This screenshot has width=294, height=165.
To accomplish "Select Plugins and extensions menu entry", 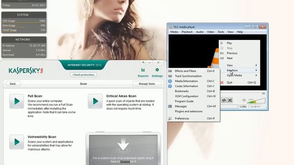I will pyautogui.click(x=193, y=111).
